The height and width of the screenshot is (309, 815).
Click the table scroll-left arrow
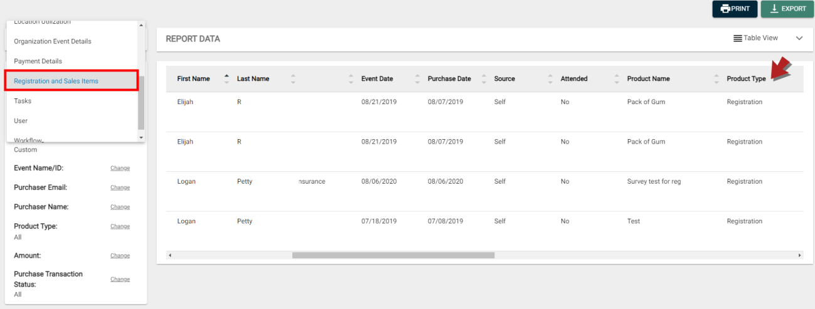170,255
